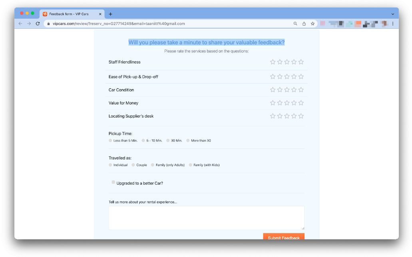Select Feedback form - VIP Cars tab
The image size is (412, 257).
coord(72,14)
